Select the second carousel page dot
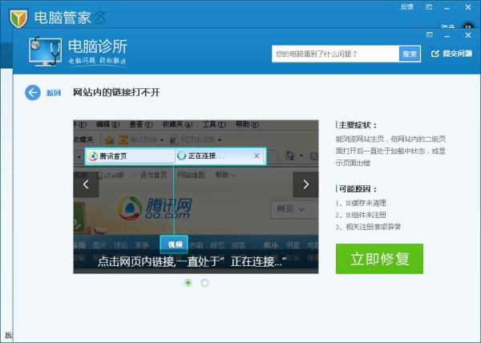 (205, 283)
